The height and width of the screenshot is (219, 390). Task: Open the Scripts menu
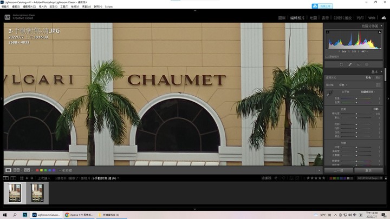(x=109, y=6)
